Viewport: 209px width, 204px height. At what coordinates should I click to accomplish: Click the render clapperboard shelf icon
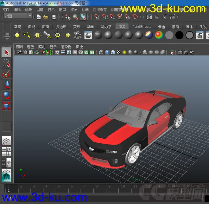[199, 35]
